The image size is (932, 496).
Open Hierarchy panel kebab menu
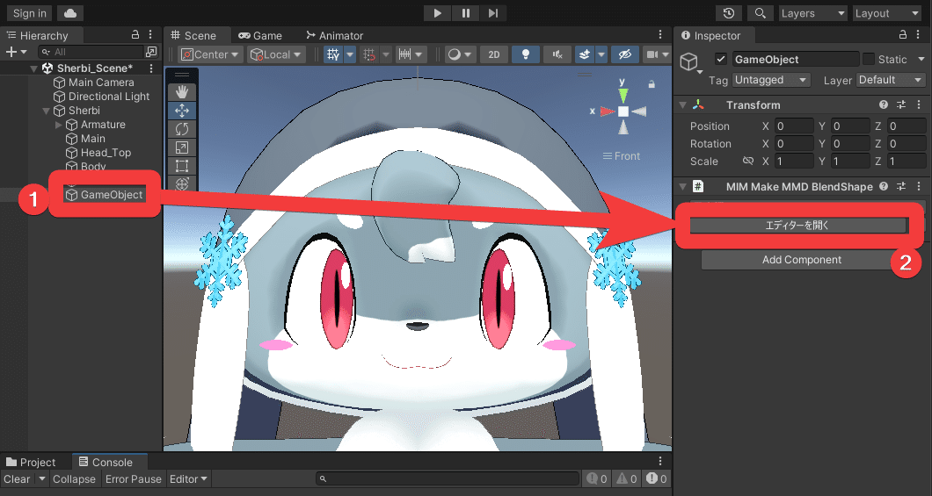point(150,35)
